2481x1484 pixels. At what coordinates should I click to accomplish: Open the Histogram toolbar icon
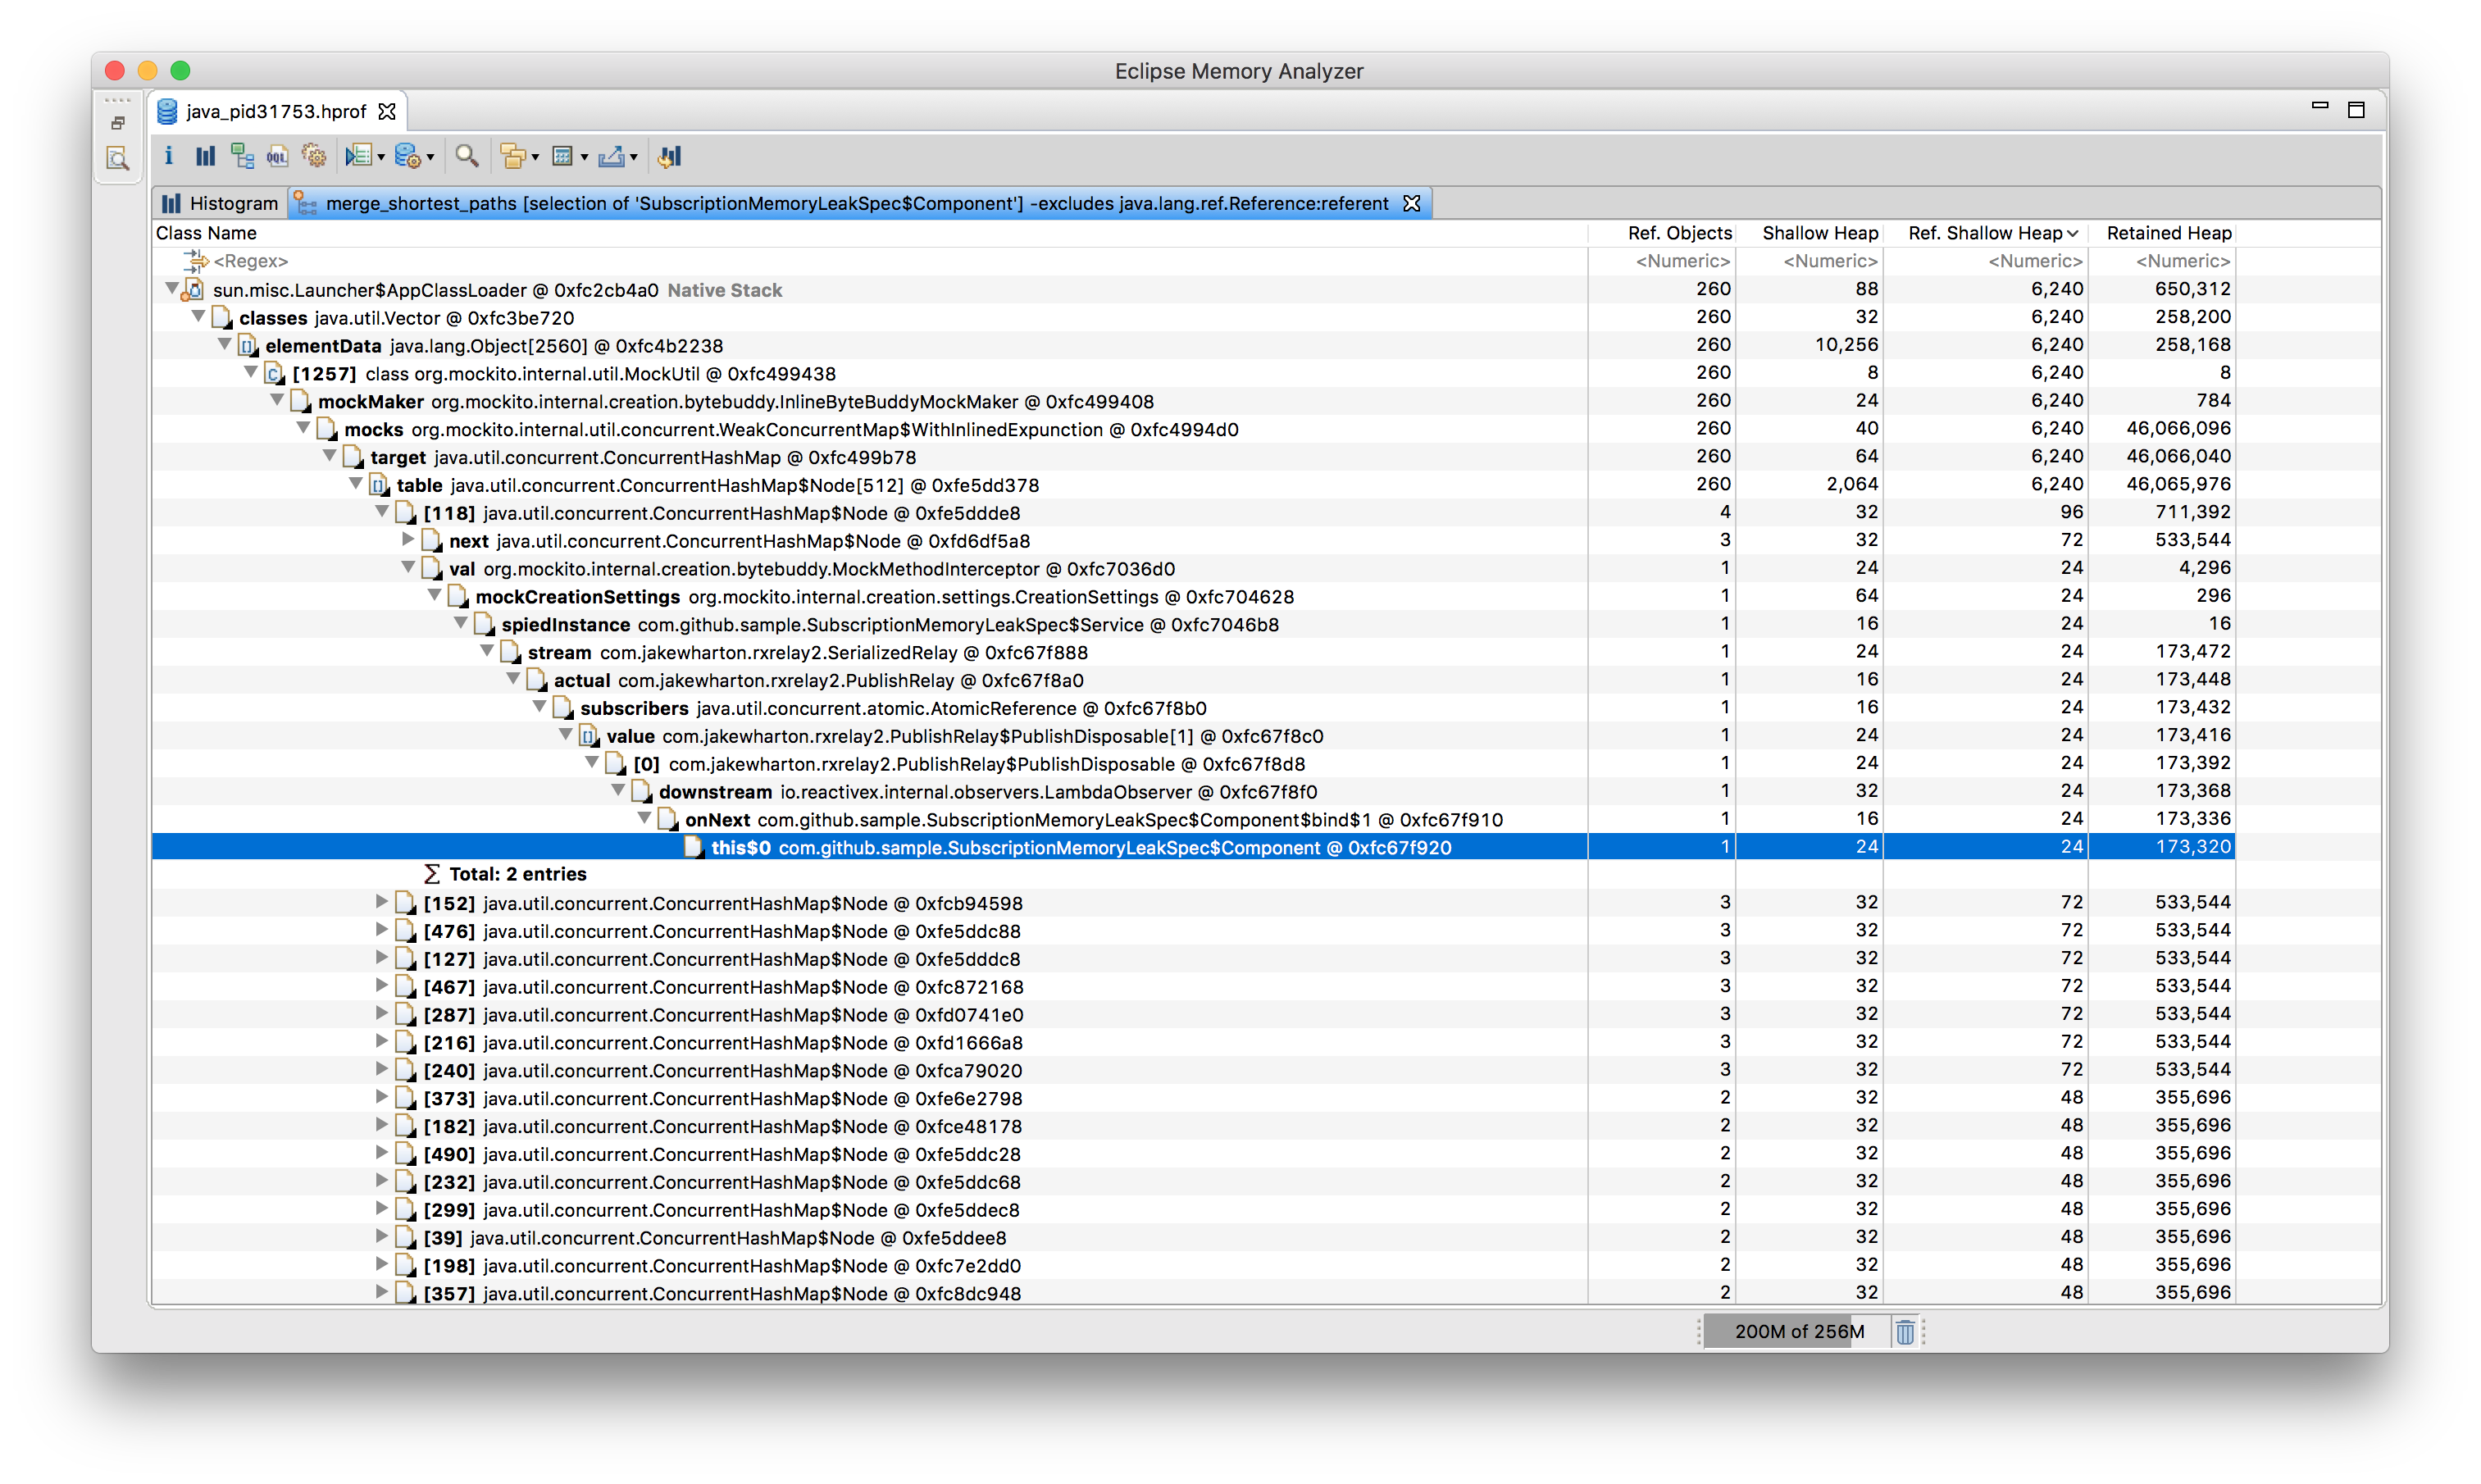click(206, 156)
